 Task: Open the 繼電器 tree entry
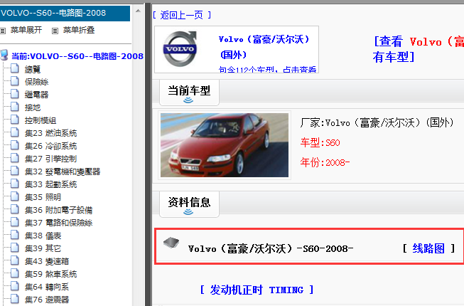[x=37, y=95]
